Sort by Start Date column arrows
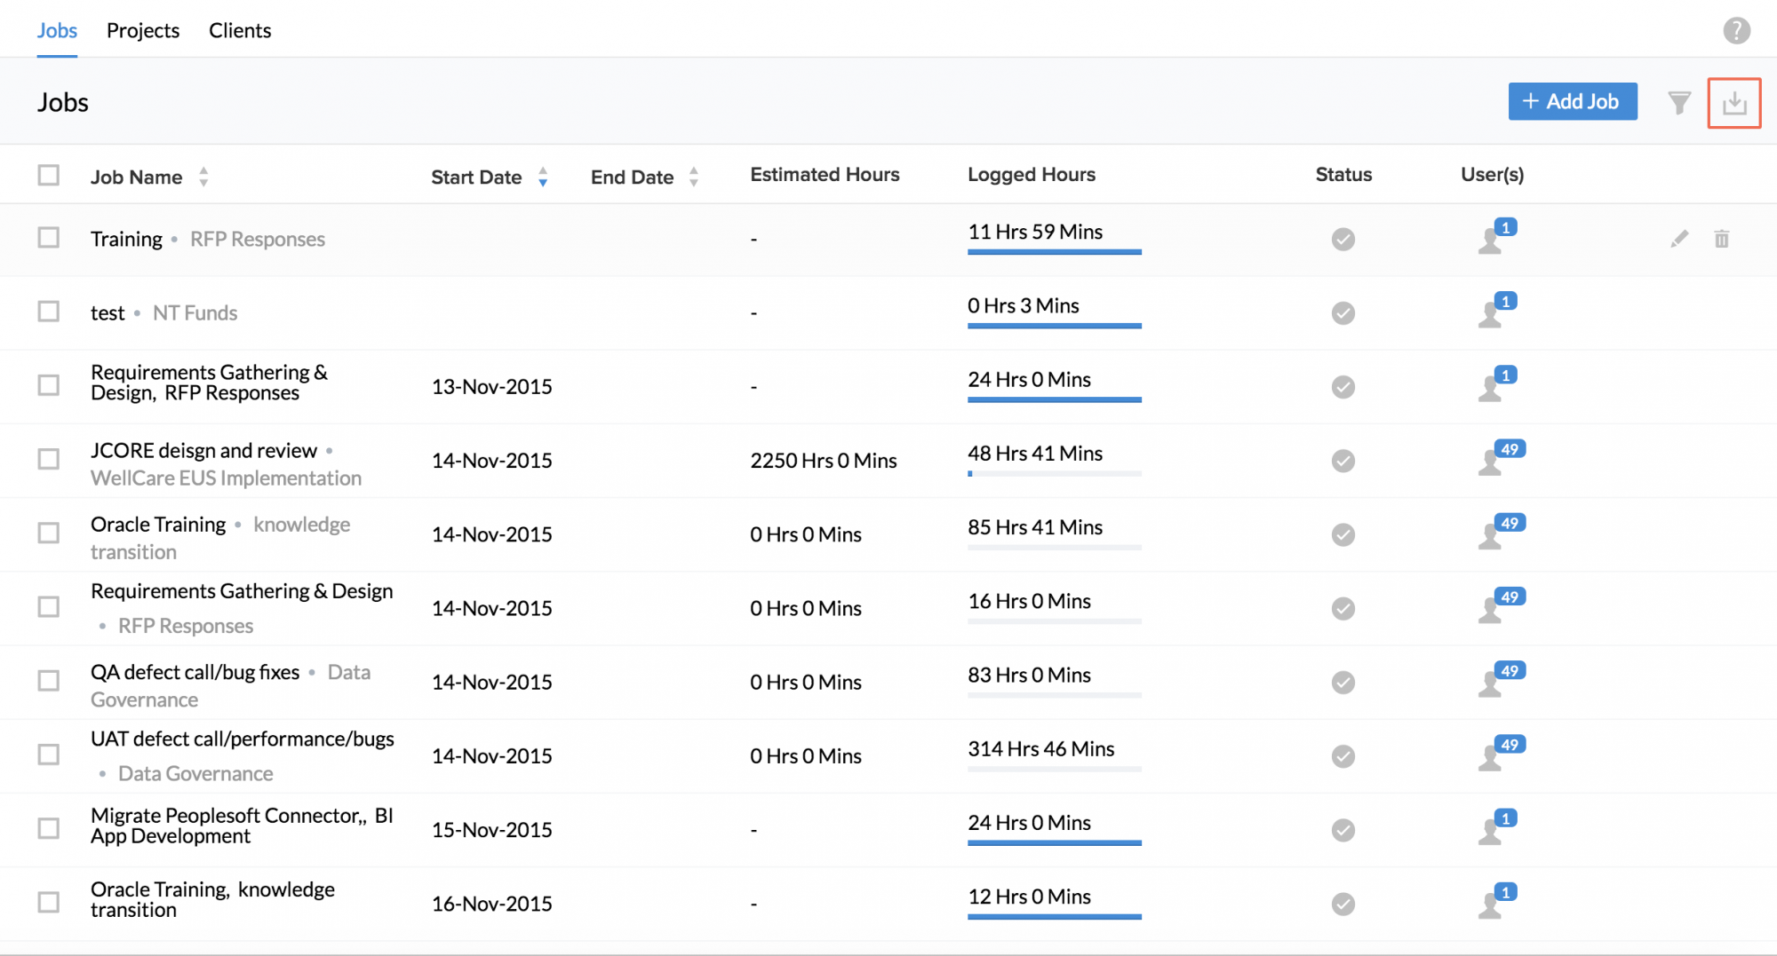Screen dimensions: 1777x956 [x=542, y=177]
